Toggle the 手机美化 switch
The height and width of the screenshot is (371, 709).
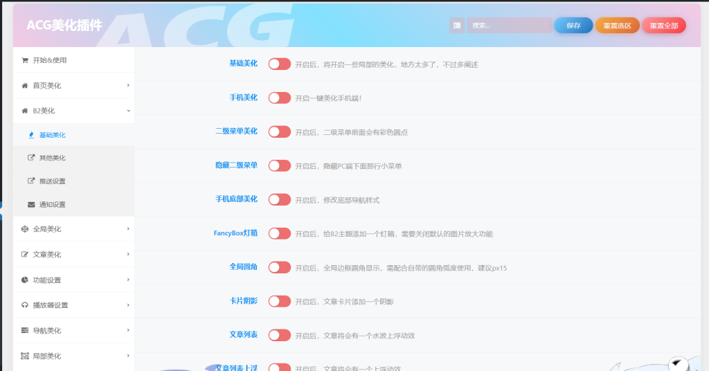point(280,98)
